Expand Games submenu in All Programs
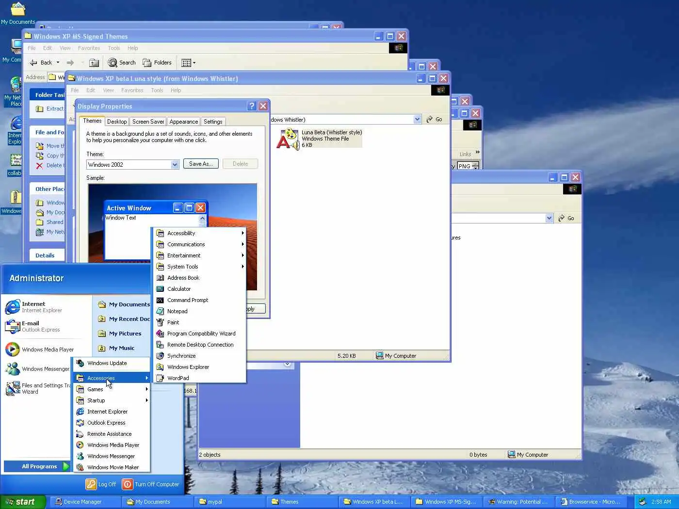Screen dimensions: 679x509 112,389
